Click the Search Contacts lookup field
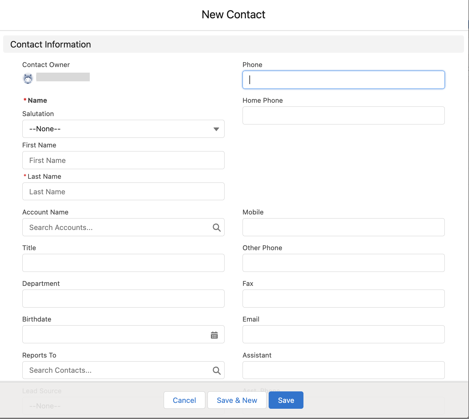469x419 pixels. [123, 370]
